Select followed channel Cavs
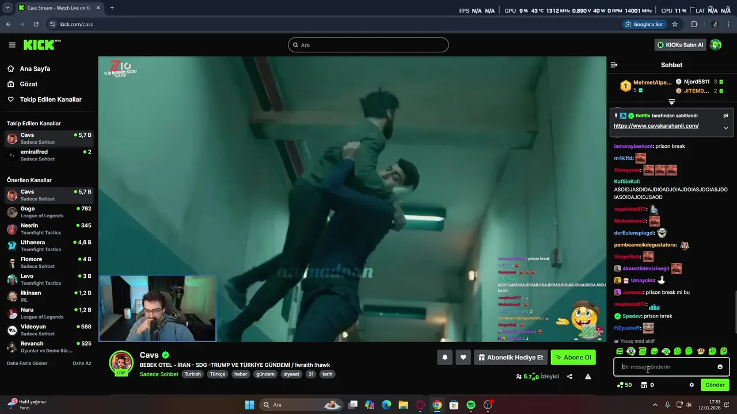The image size is (737, 414). click(x=49, y=139)
